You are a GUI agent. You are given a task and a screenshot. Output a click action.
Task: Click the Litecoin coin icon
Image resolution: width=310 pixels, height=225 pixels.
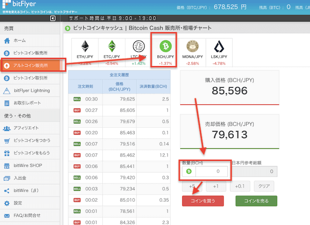(x=139, y=46)
